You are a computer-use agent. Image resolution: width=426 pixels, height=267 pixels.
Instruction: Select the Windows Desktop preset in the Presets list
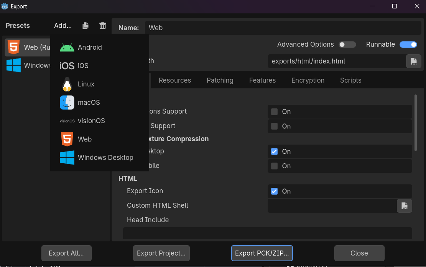click(x=28, y=65)
